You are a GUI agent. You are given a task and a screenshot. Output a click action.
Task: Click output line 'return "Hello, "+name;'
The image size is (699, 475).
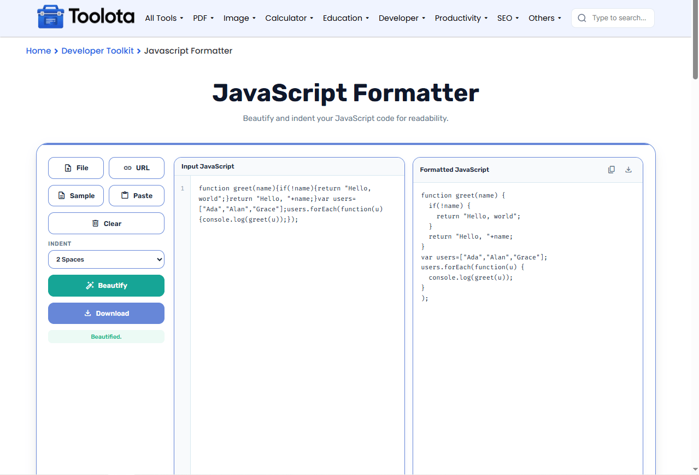click(471, 236)
